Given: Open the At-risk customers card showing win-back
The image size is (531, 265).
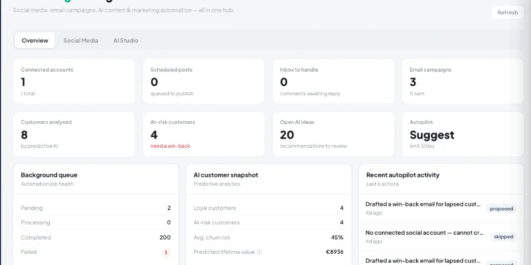Looking at the screenshot, I should pos(203,134).
